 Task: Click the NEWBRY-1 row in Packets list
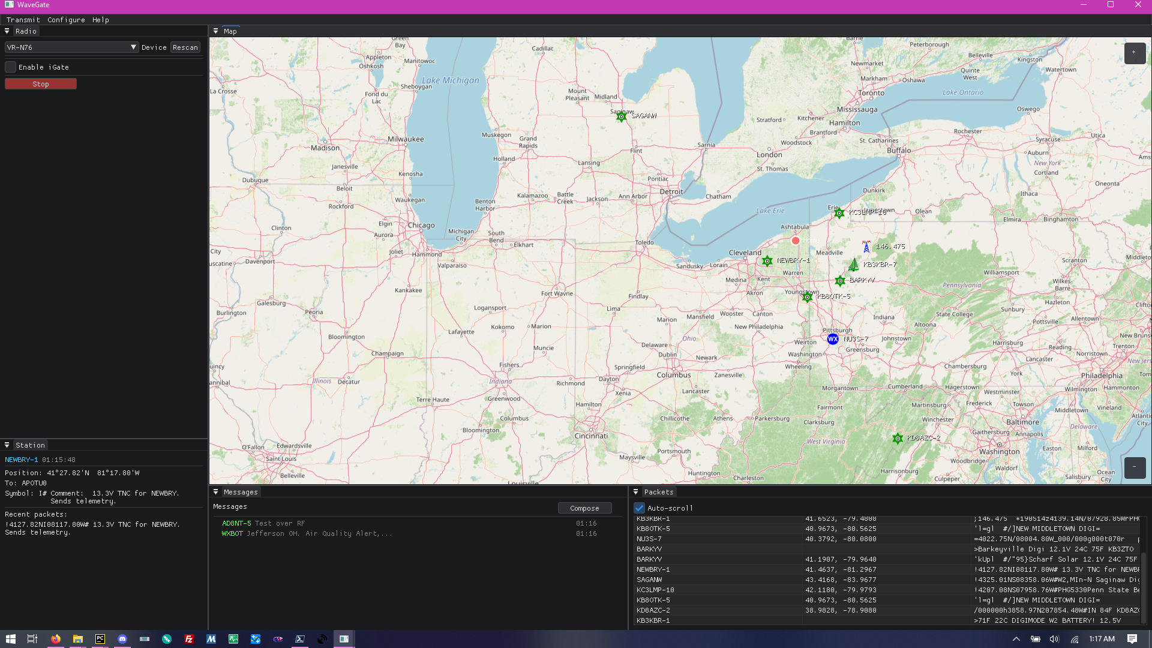coord(887,570)
